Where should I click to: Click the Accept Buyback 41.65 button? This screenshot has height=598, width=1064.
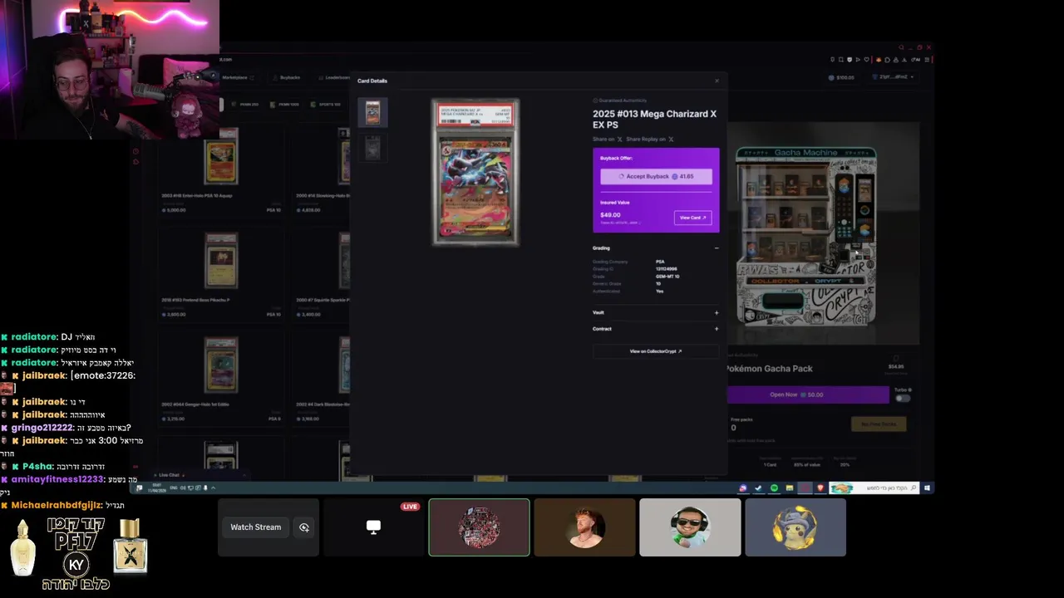coord(656,176)
